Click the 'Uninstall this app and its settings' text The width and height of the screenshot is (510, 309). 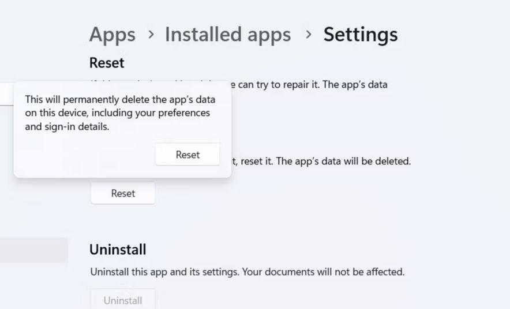[172, 271]
